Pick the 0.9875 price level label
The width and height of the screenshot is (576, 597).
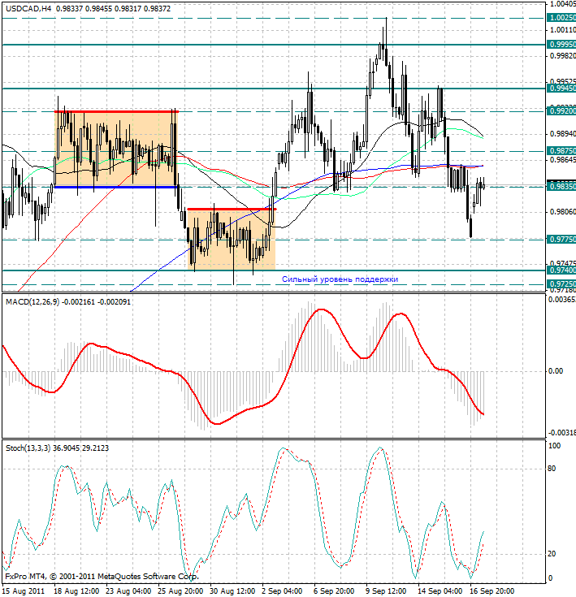click(561, 151)
